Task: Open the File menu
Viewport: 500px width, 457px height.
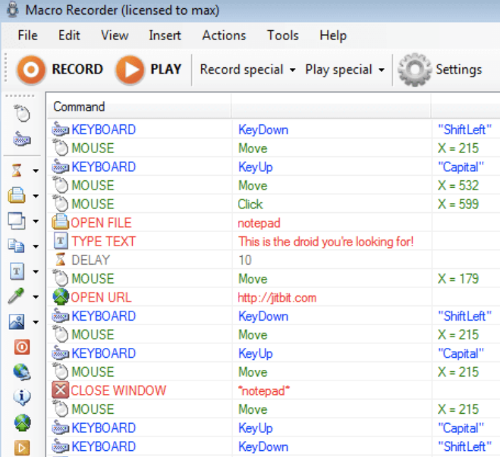Action: pyautogui.click(x=28, y=36)
